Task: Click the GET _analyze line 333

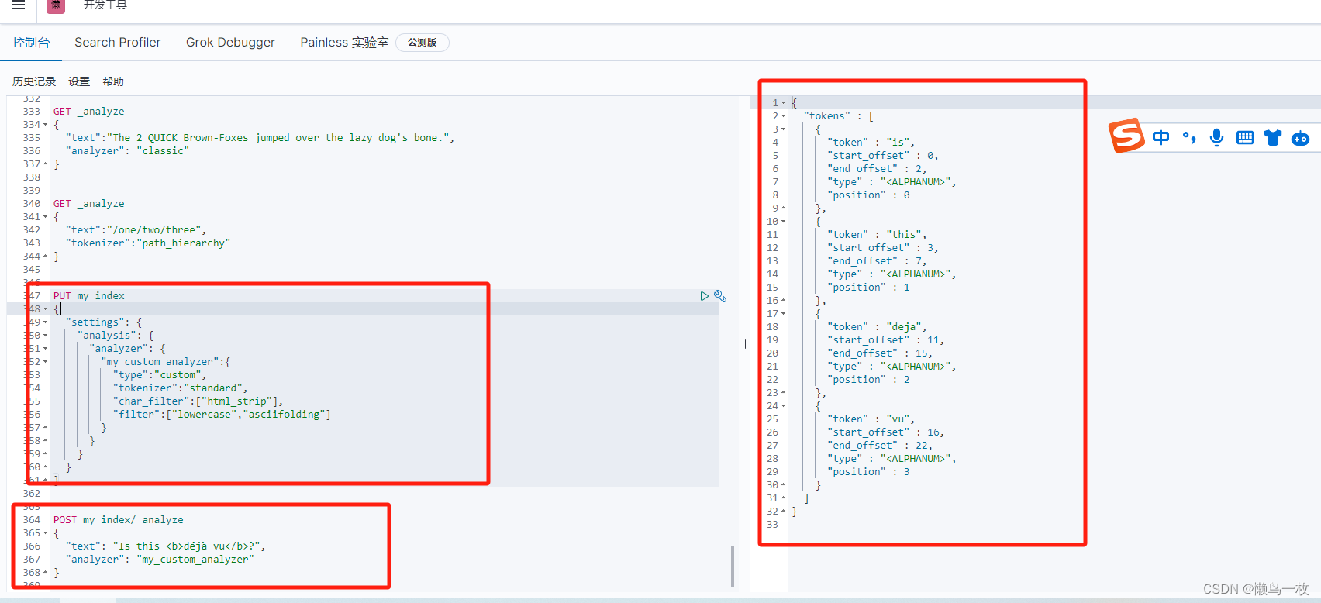Action: pyautogui.click(x=88, y=112)
